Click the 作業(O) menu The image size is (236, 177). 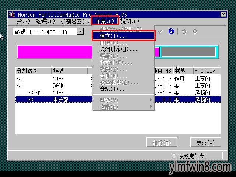tap(105, 21)
